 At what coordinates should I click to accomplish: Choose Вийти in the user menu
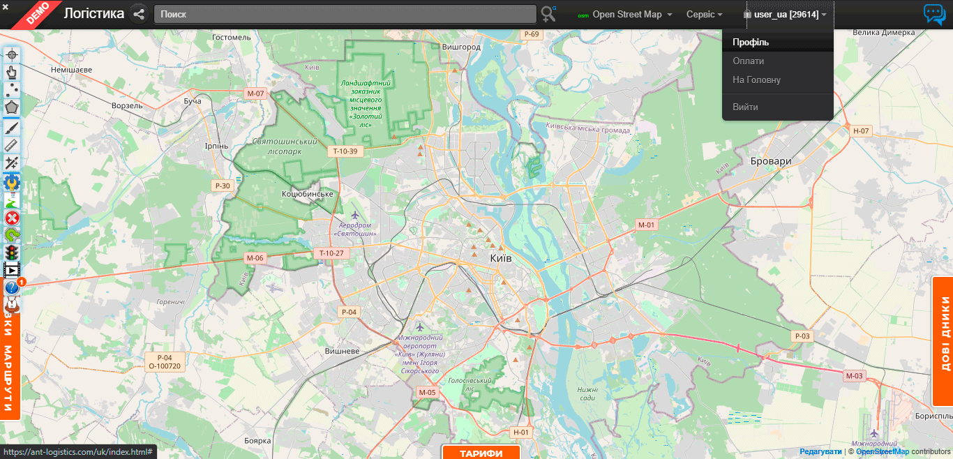745,107
